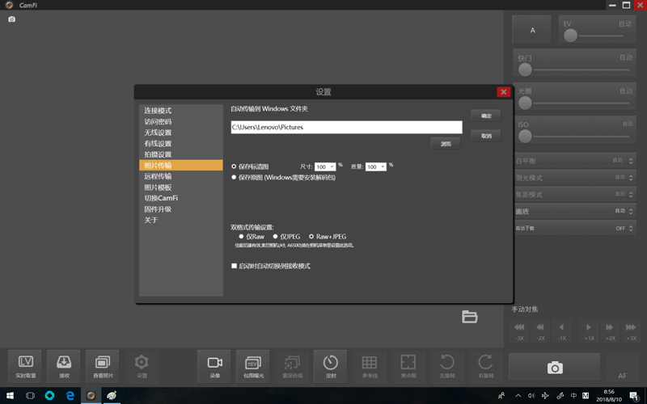The image size is (647, 404).
Task: Select the 保存原图 radio option
Action: pos(235,177)
